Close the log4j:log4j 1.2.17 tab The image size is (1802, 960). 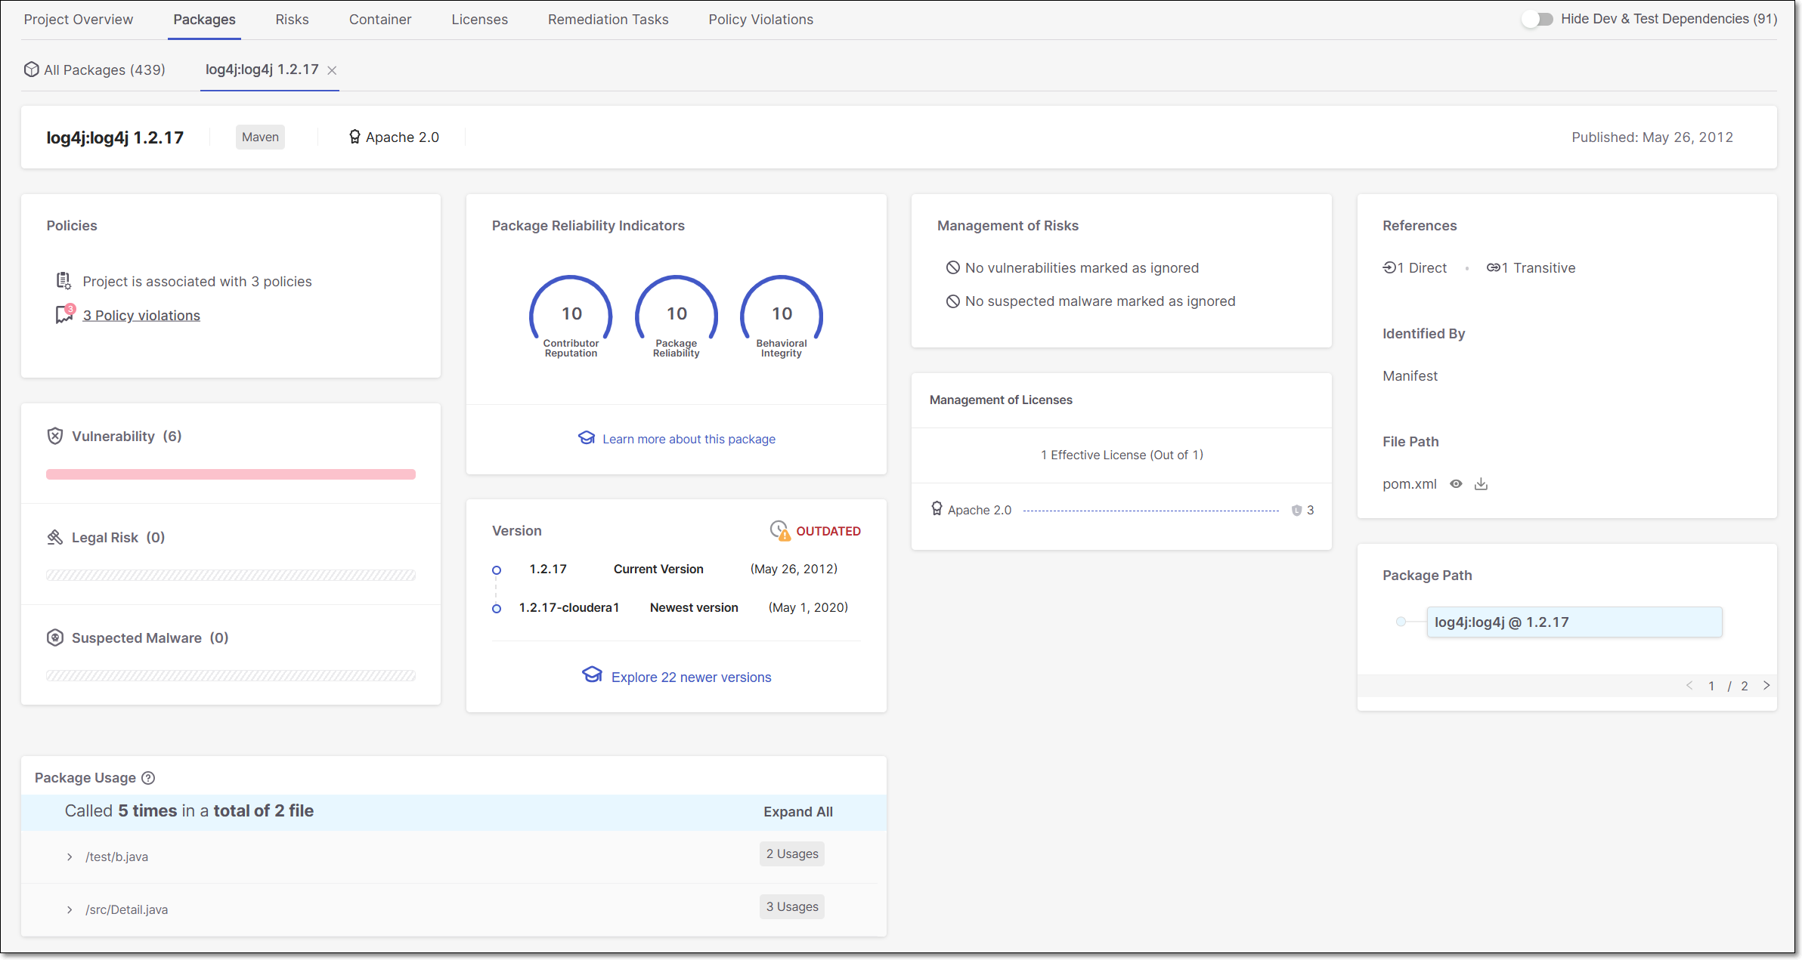(x=332, y=70)
